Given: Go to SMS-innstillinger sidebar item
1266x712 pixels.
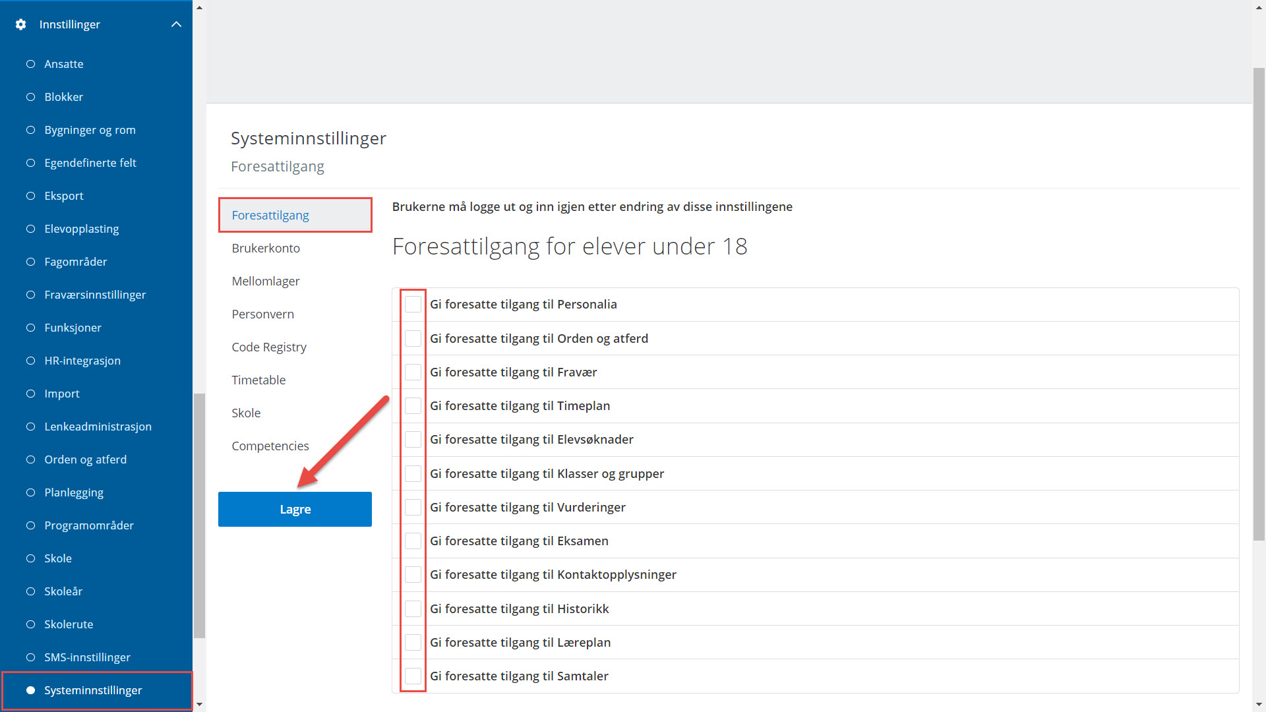Looking at the screenshot, I should pos(87,657).
